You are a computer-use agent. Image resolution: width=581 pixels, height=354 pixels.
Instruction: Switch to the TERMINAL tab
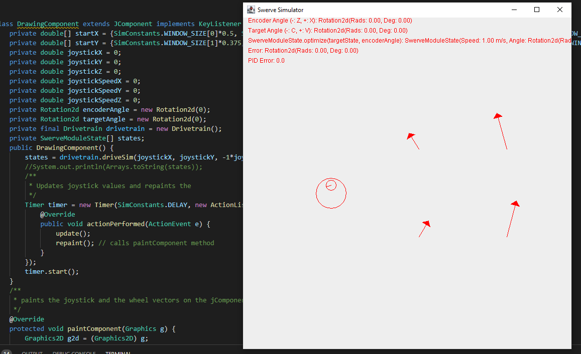pyautogui.click(x=118, y=352)
